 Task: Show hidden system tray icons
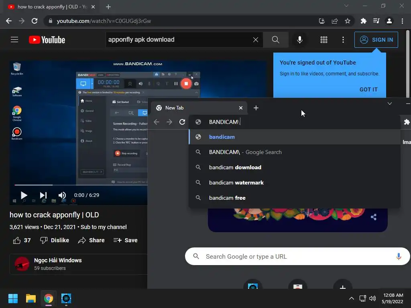pos(352,298)
